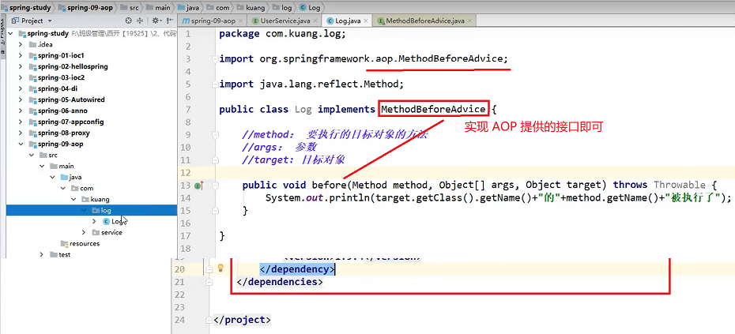Click the yellow lightbulb on line 20
The image size is (735, 334).
tap(220, 268)
